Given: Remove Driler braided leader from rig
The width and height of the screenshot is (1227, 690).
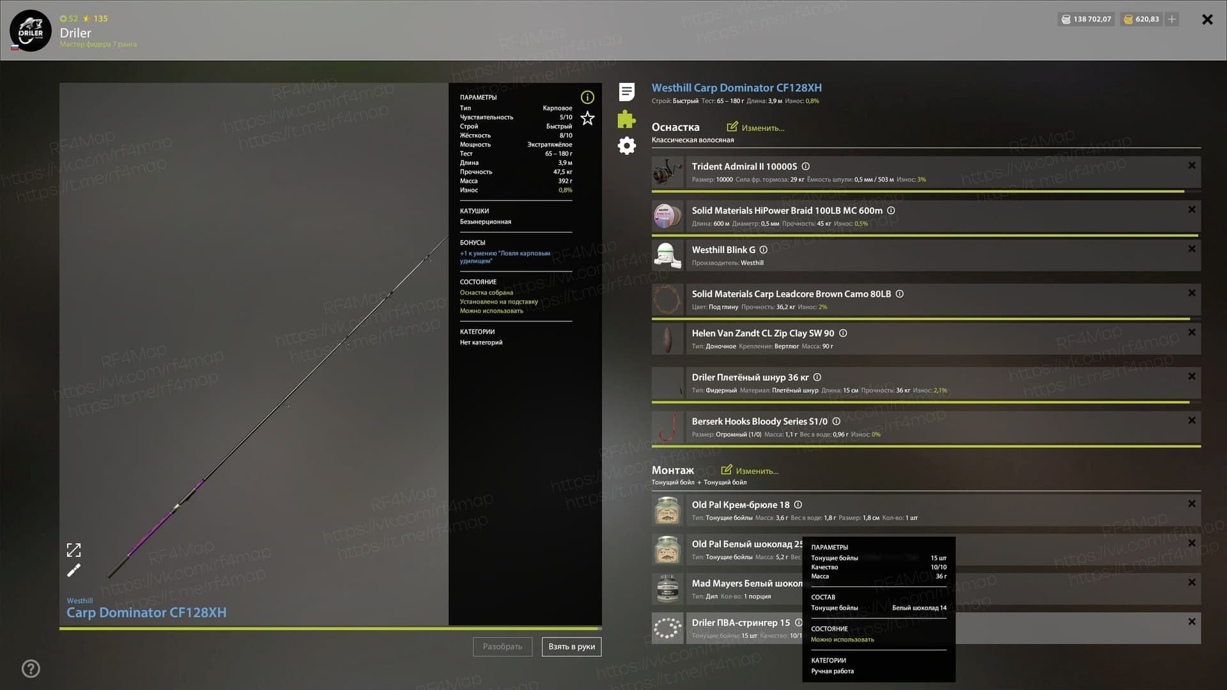Looking at the screenshot, I should click(x=1192, y=376).
